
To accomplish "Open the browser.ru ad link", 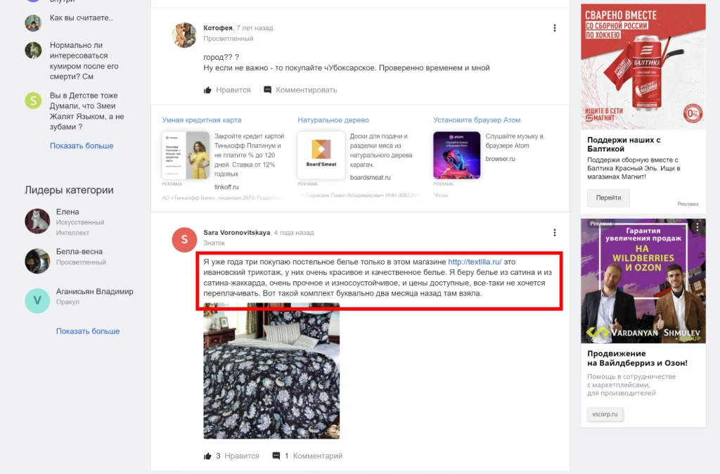I will click(x=500, y=159).
